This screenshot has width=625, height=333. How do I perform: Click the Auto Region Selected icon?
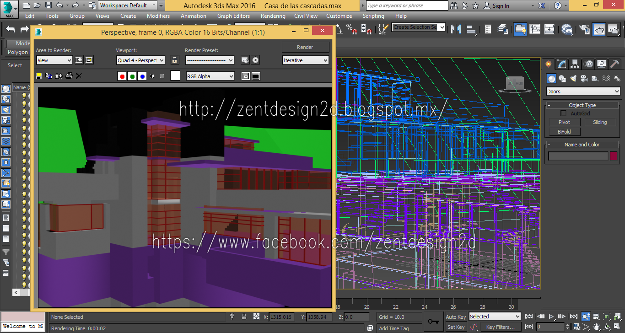click(89, 60)
